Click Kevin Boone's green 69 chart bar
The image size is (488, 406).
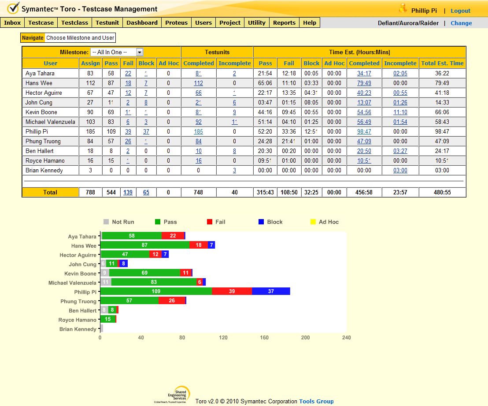145,272
